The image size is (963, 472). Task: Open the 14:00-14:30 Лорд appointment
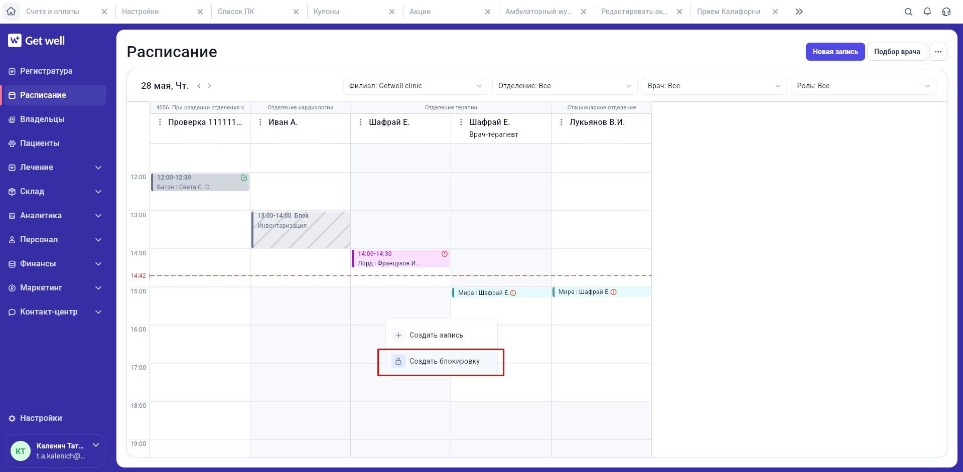pos(400,258)
